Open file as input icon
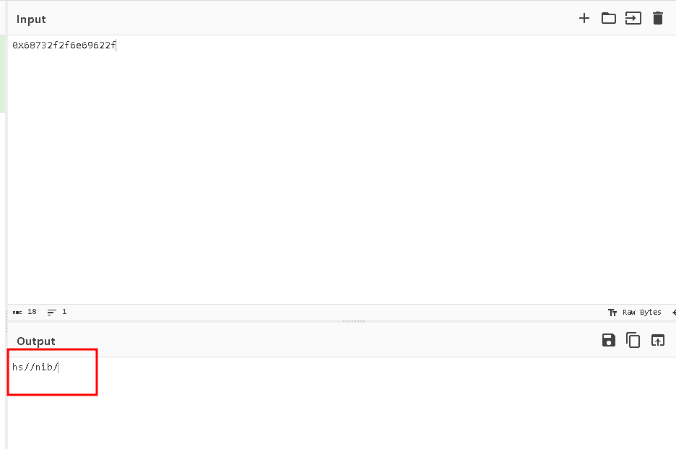Screen dimensions: 676x449 (633, 19)
